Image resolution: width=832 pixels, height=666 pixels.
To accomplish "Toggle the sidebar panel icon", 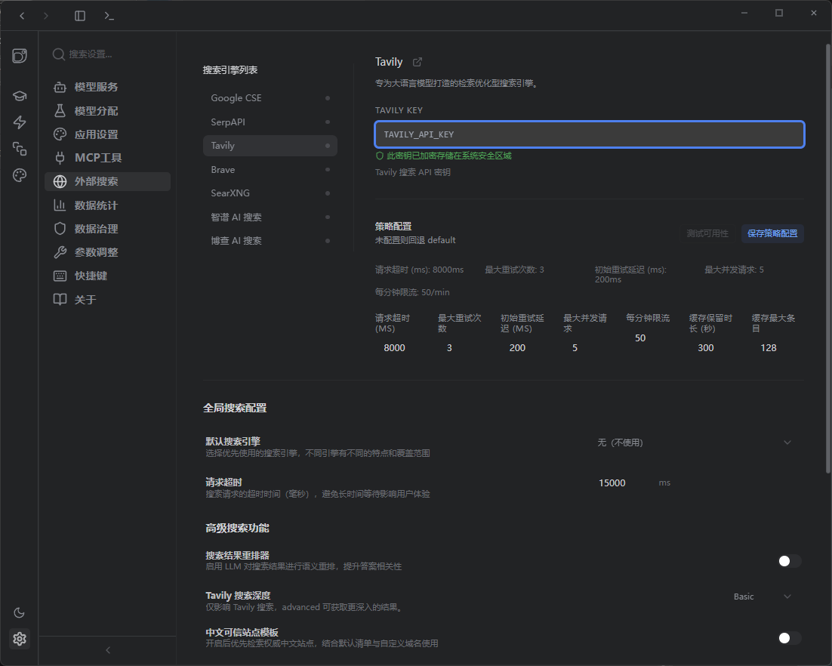I will point(80,16).
